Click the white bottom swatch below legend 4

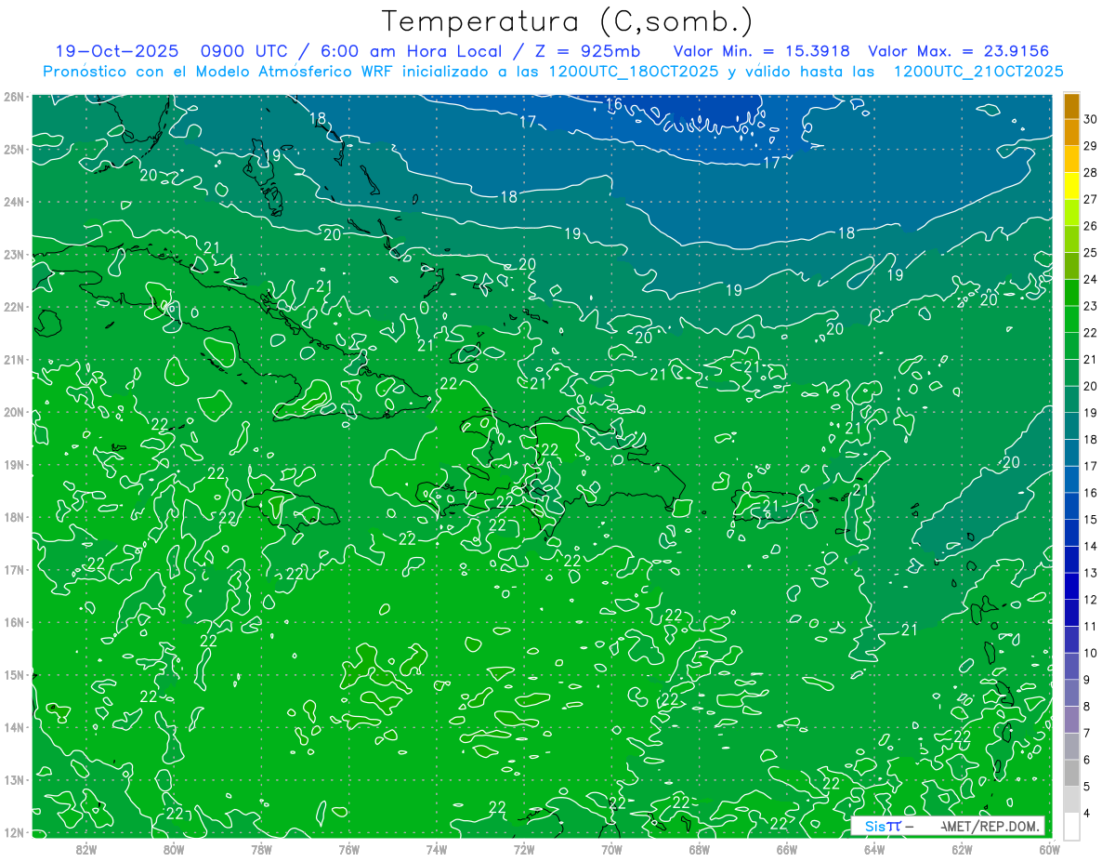pyautogui.click(x=1071, y=827)
